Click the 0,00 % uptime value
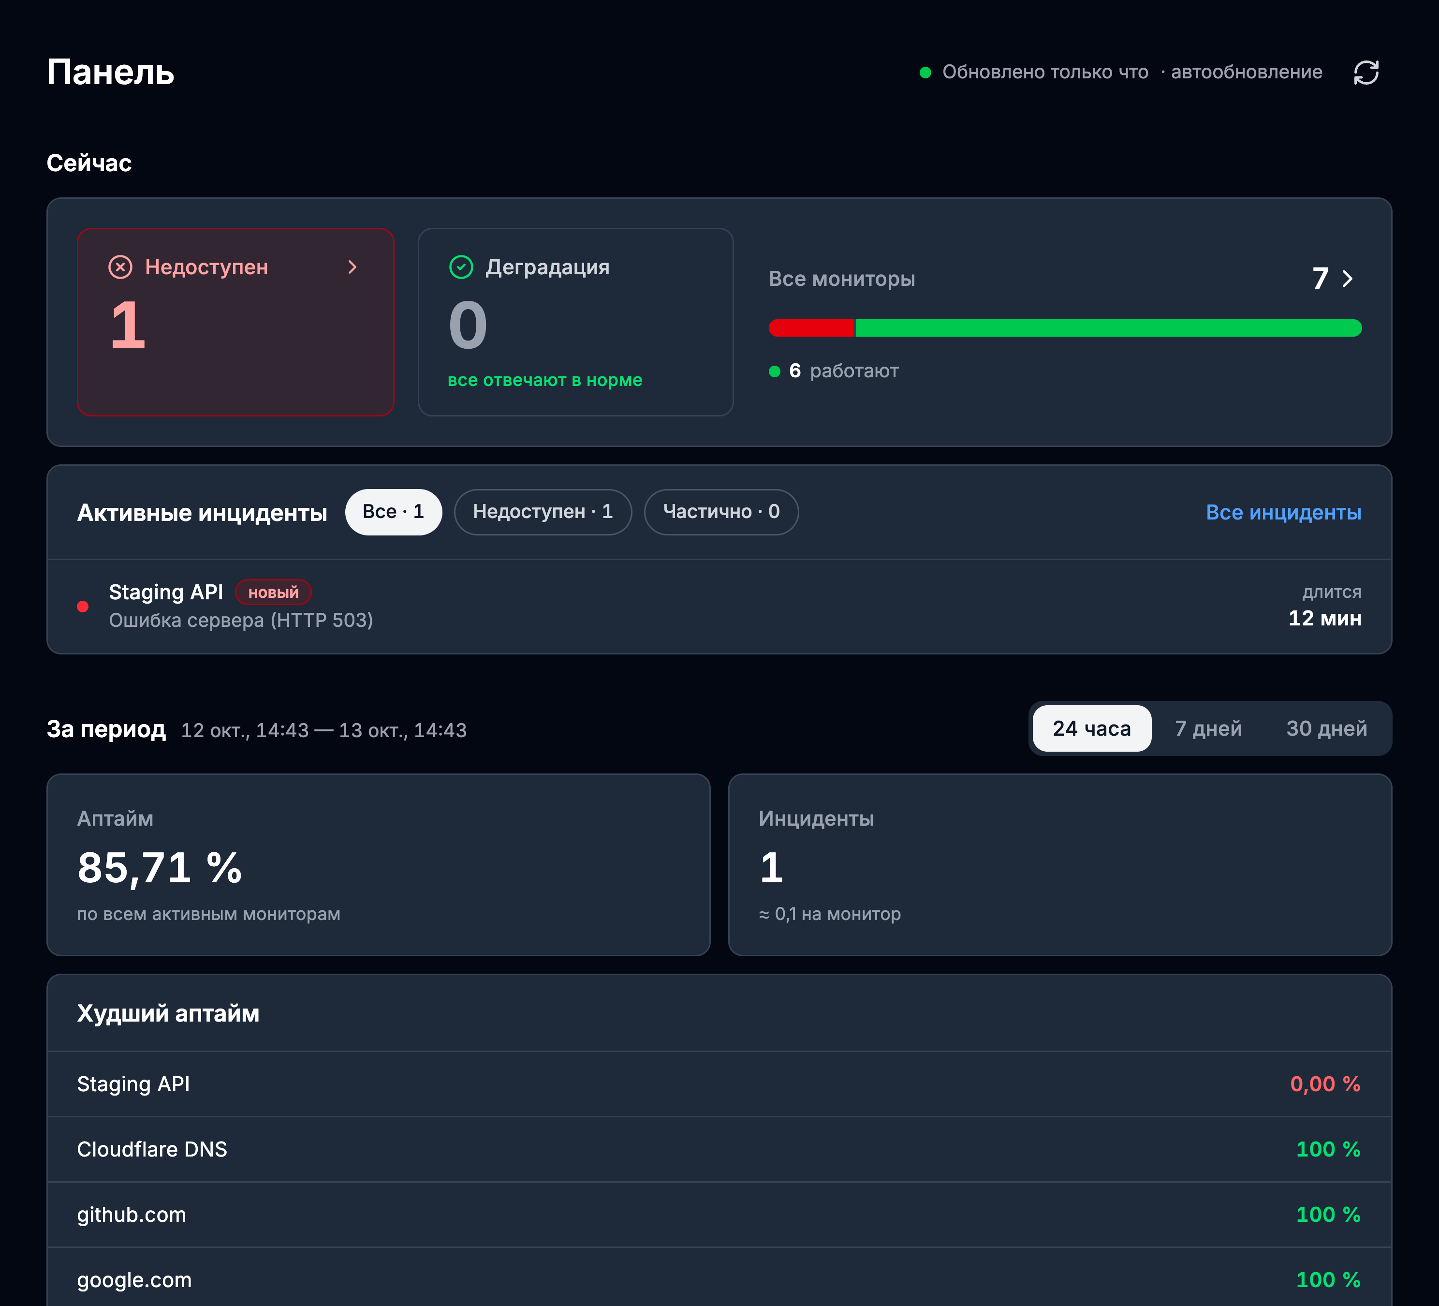This screenshot has height=1306, width=1439. point(1325,1084)
